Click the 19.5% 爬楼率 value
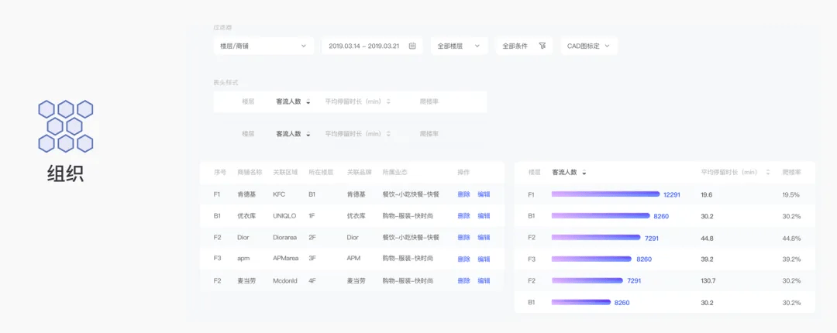 [x=791, y=195]
